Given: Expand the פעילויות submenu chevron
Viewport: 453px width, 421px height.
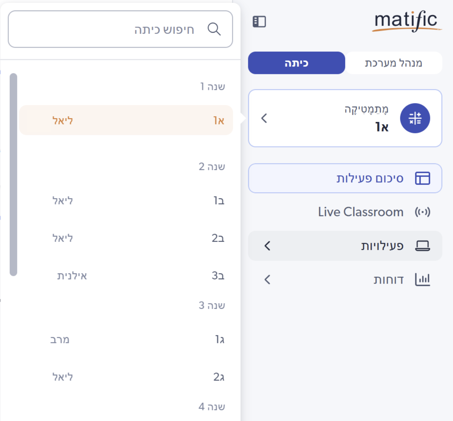Looking at the screenshot, I should point(267,246).
